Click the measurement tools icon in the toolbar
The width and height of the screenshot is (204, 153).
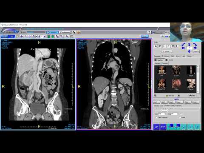point(67,37)
